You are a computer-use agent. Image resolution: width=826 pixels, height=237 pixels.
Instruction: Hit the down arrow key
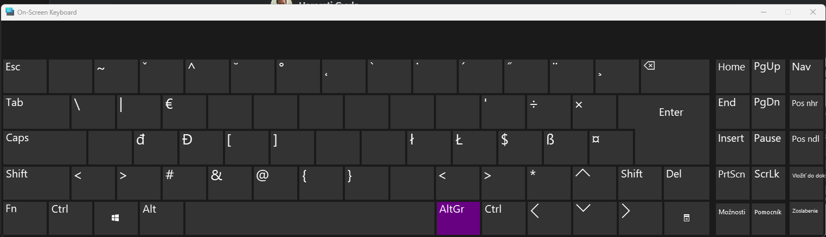(594, 218)
